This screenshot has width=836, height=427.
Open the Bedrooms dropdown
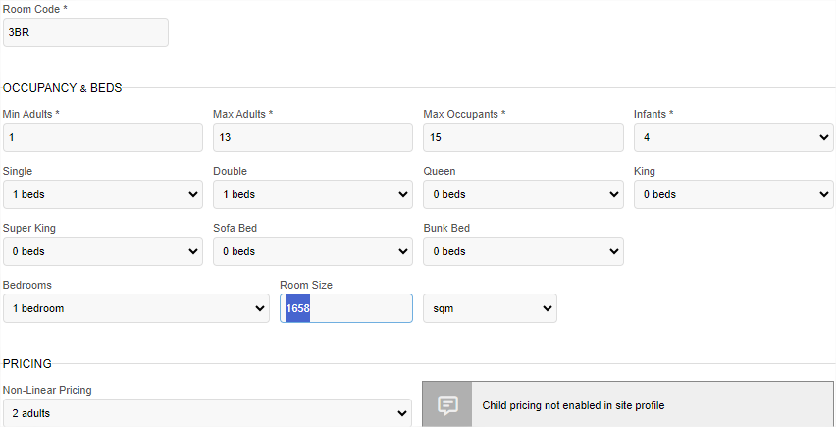pyautogui.click(x=136, y=308)
